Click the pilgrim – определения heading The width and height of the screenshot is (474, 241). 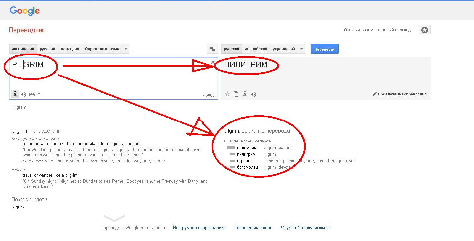pyautogui.click(x=38, y=131)
